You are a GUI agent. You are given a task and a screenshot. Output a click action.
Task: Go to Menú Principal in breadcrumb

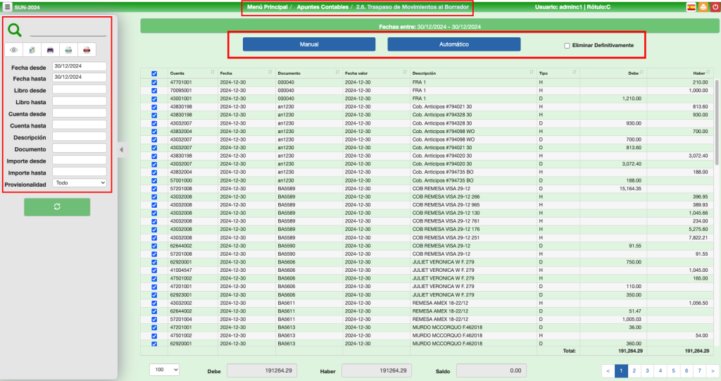coord(268,7)
